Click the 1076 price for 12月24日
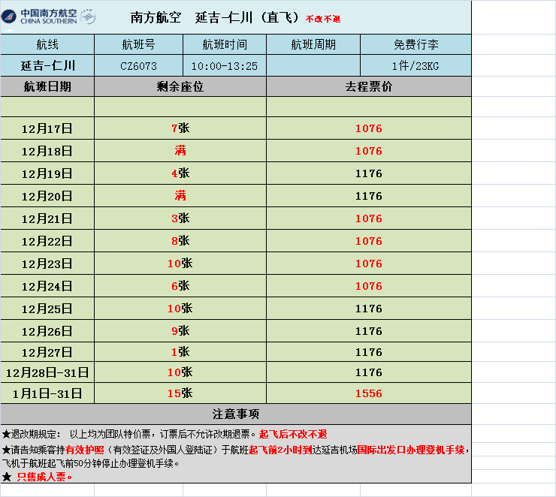Image resolution: width=556 pixels, height=497 pixels. 369,286
